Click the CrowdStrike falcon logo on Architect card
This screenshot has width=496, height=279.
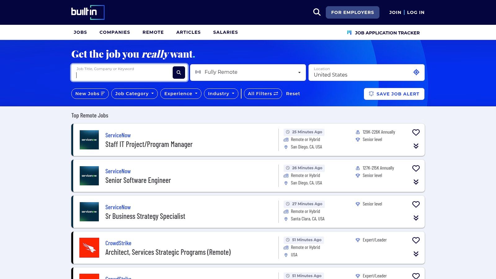89,248
